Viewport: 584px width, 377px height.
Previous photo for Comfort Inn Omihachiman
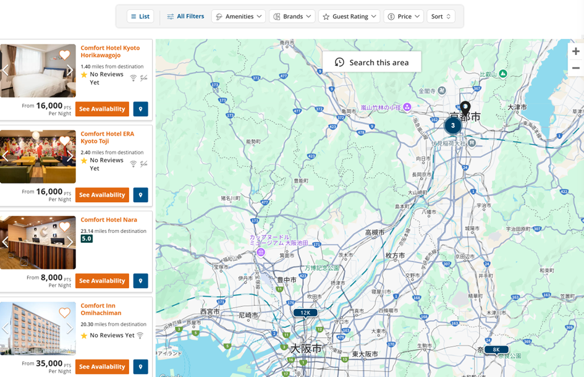point(5,328)
